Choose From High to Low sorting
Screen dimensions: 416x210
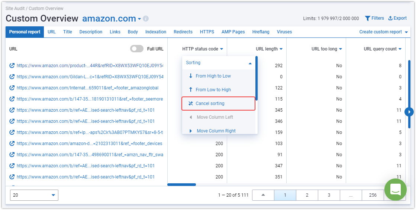219,76
